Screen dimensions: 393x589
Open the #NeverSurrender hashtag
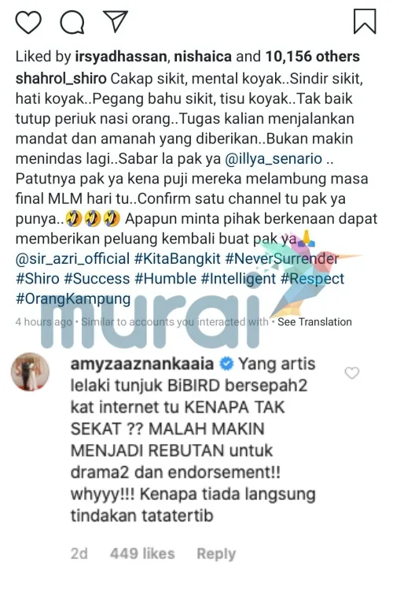click(282, 259)
